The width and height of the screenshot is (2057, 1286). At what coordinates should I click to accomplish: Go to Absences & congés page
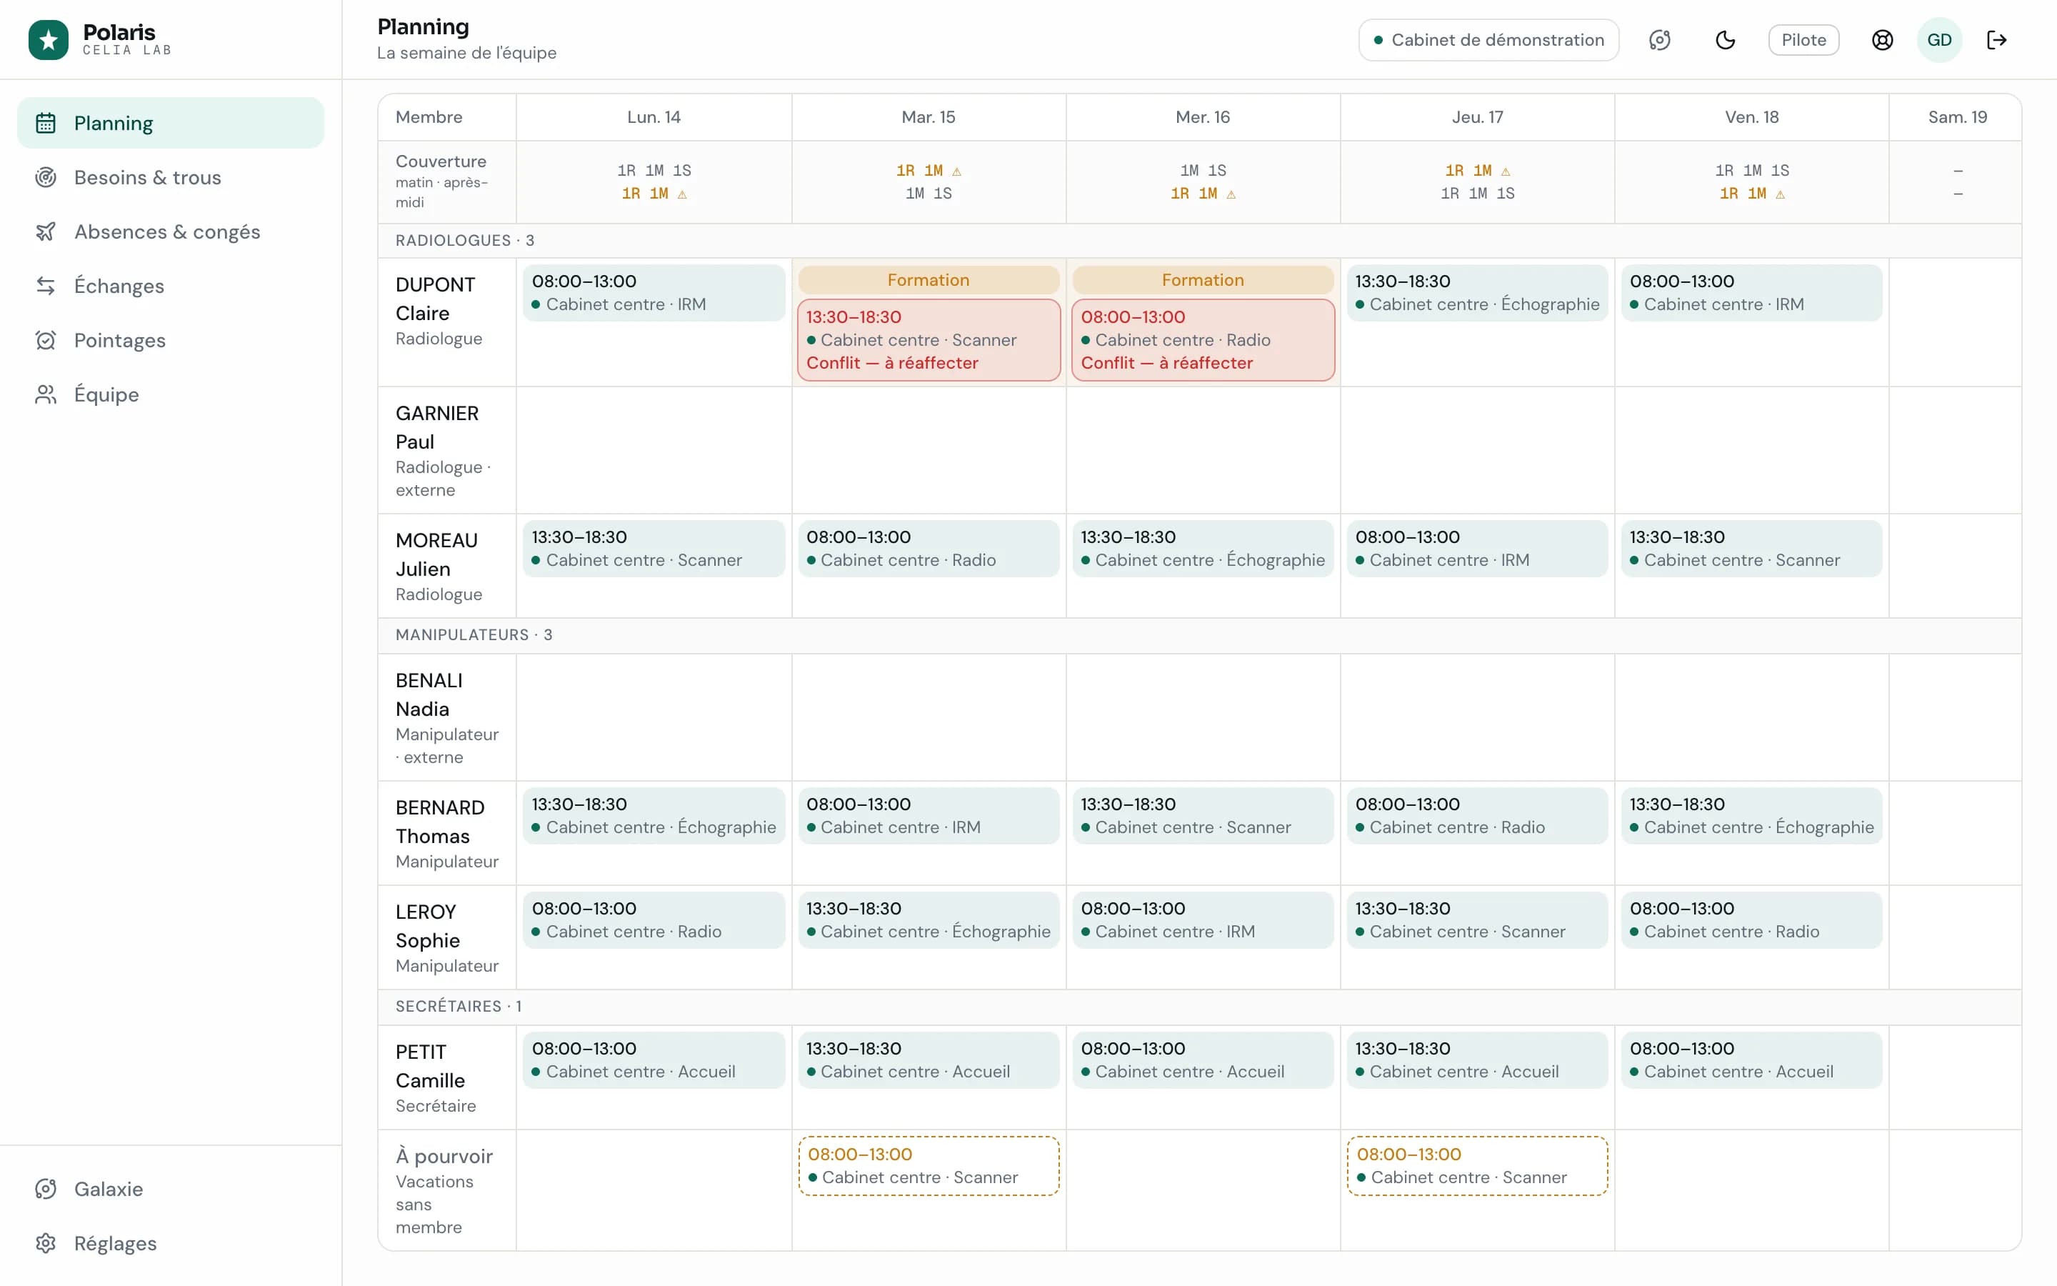pos(171,231)
